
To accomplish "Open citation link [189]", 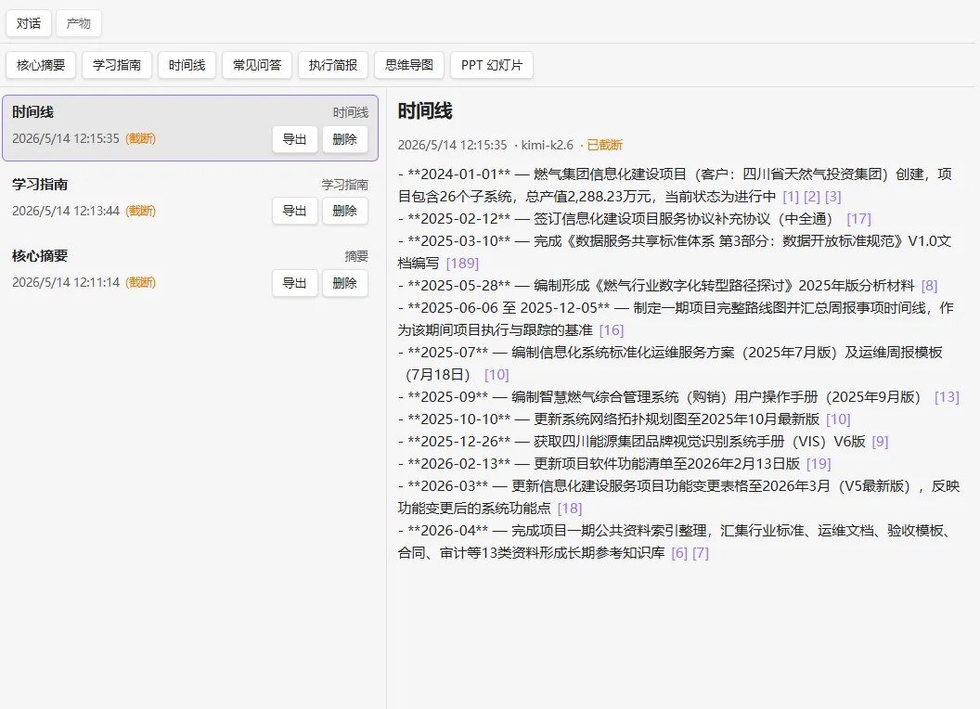I will coord(462,264).
